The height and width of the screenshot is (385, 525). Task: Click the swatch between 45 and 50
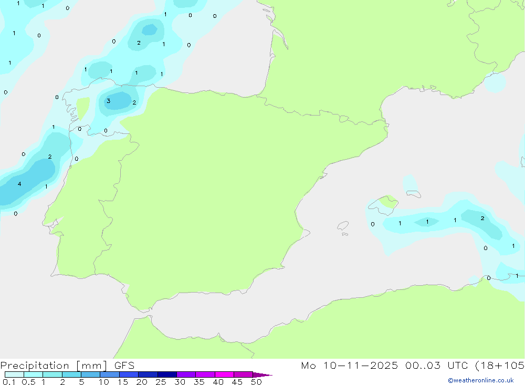click(x=244, y=374)
